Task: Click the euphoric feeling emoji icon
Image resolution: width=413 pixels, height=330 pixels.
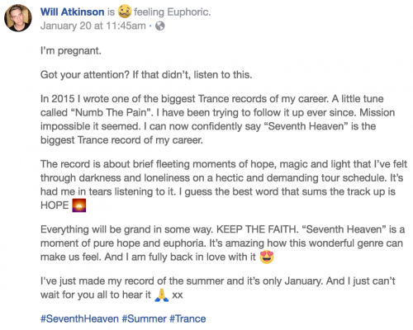Action: click(x=125, y=12)
